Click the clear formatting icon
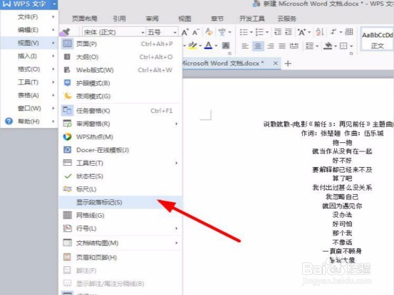 (209, 32)
